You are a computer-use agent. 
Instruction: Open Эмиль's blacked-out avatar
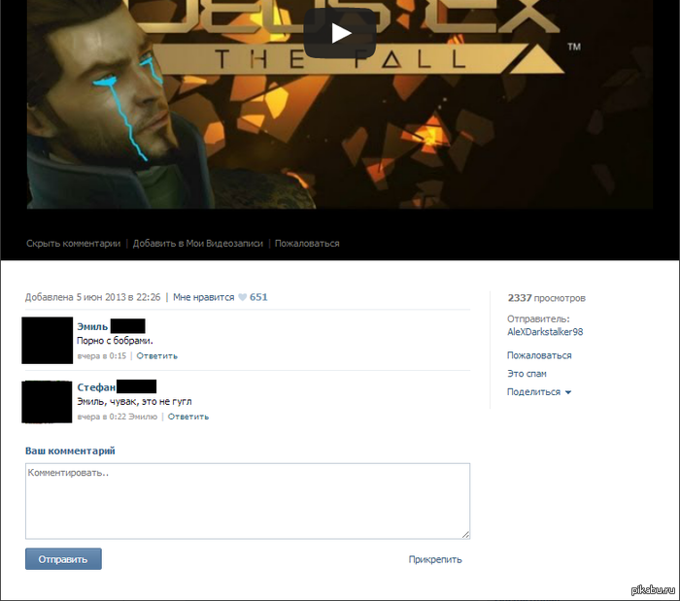tap(48, 340)
